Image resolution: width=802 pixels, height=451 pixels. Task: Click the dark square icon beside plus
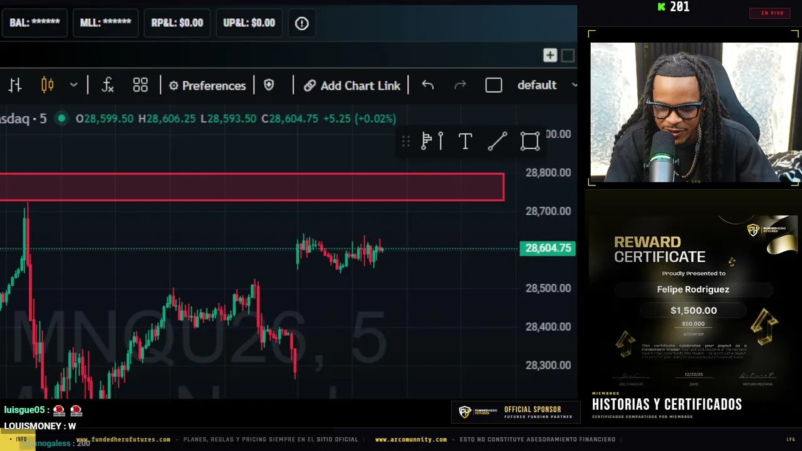568,55
